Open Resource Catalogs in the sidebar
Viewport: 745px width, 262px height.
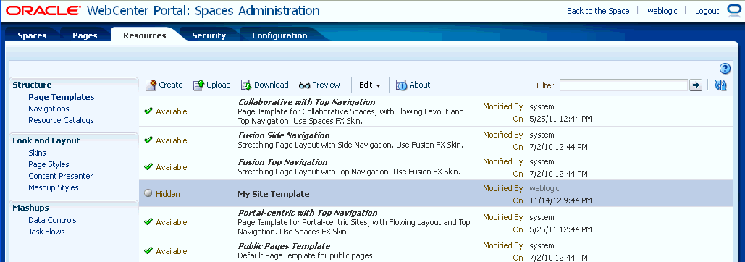(x=61, y=120)
